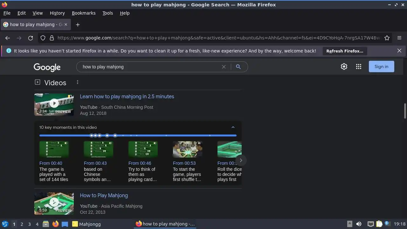The width and height of the screenshot is (407, 229).
Task: Click the Sign in button
Action: pyautogui.click(x=381, y=66)
